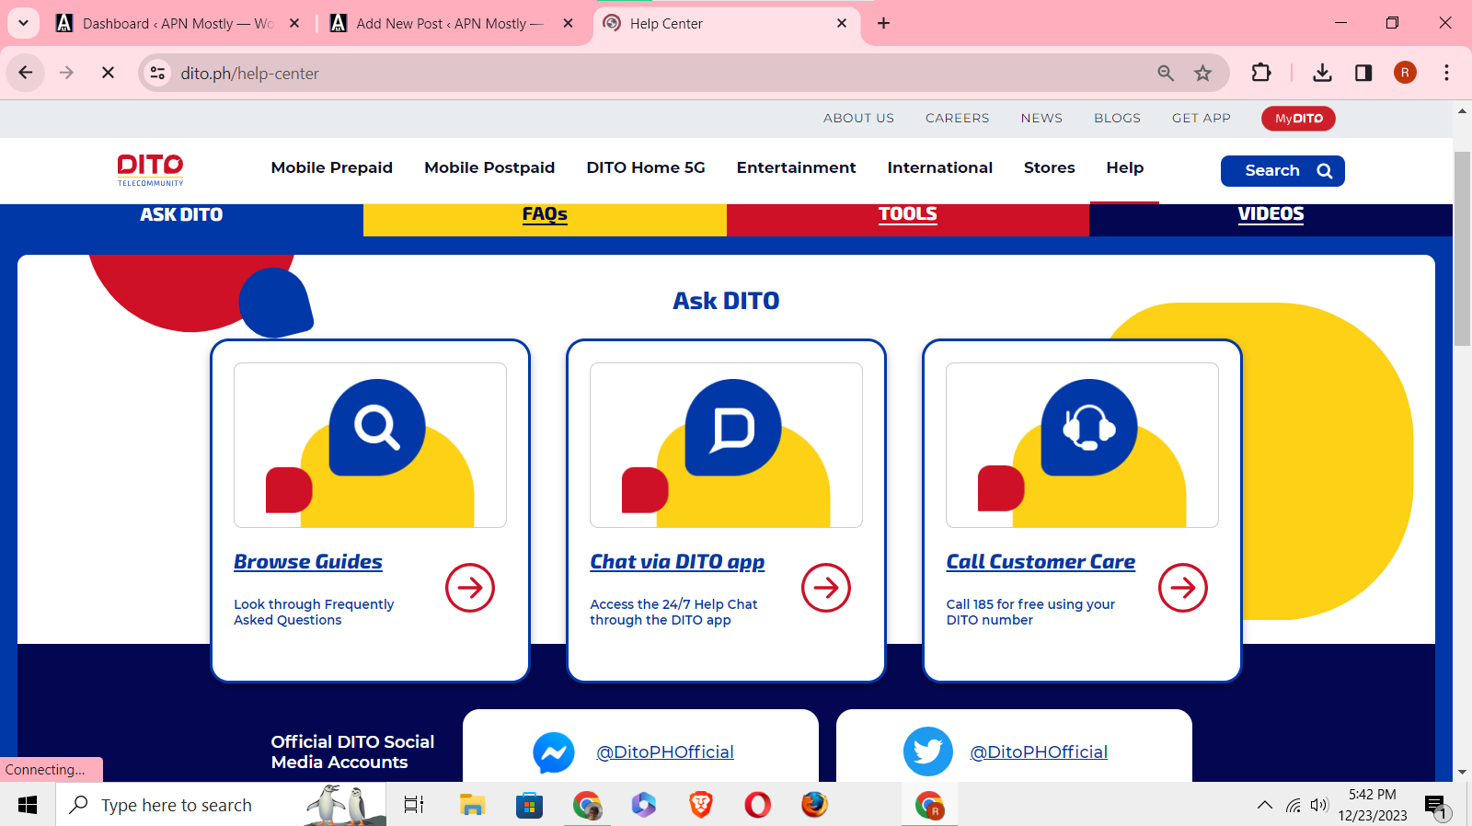The height and width of the screenshot is (826, 1472).
Task: Close the Dashboard APN Mostly tab
Action: (x=294, y=23)
